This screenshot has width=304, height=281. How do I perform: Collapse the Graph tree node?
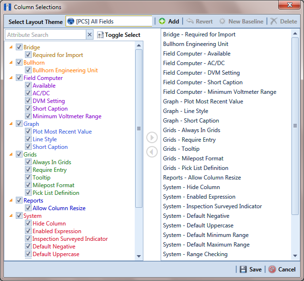pyautogui.click(x=11, y=124)
